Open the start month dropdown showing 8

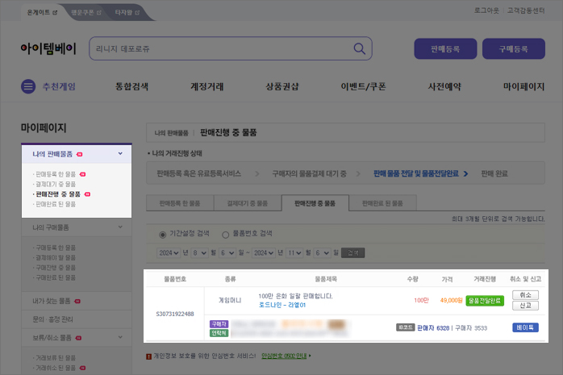point(199,253)
